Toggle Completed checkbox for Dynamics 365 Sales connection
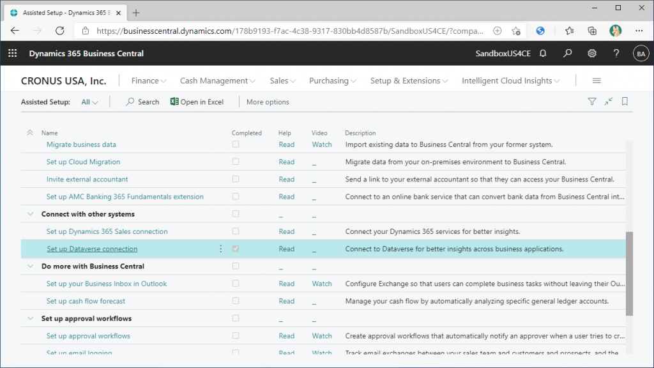Screen dimensions: 654x368 (x=236, y=231)
